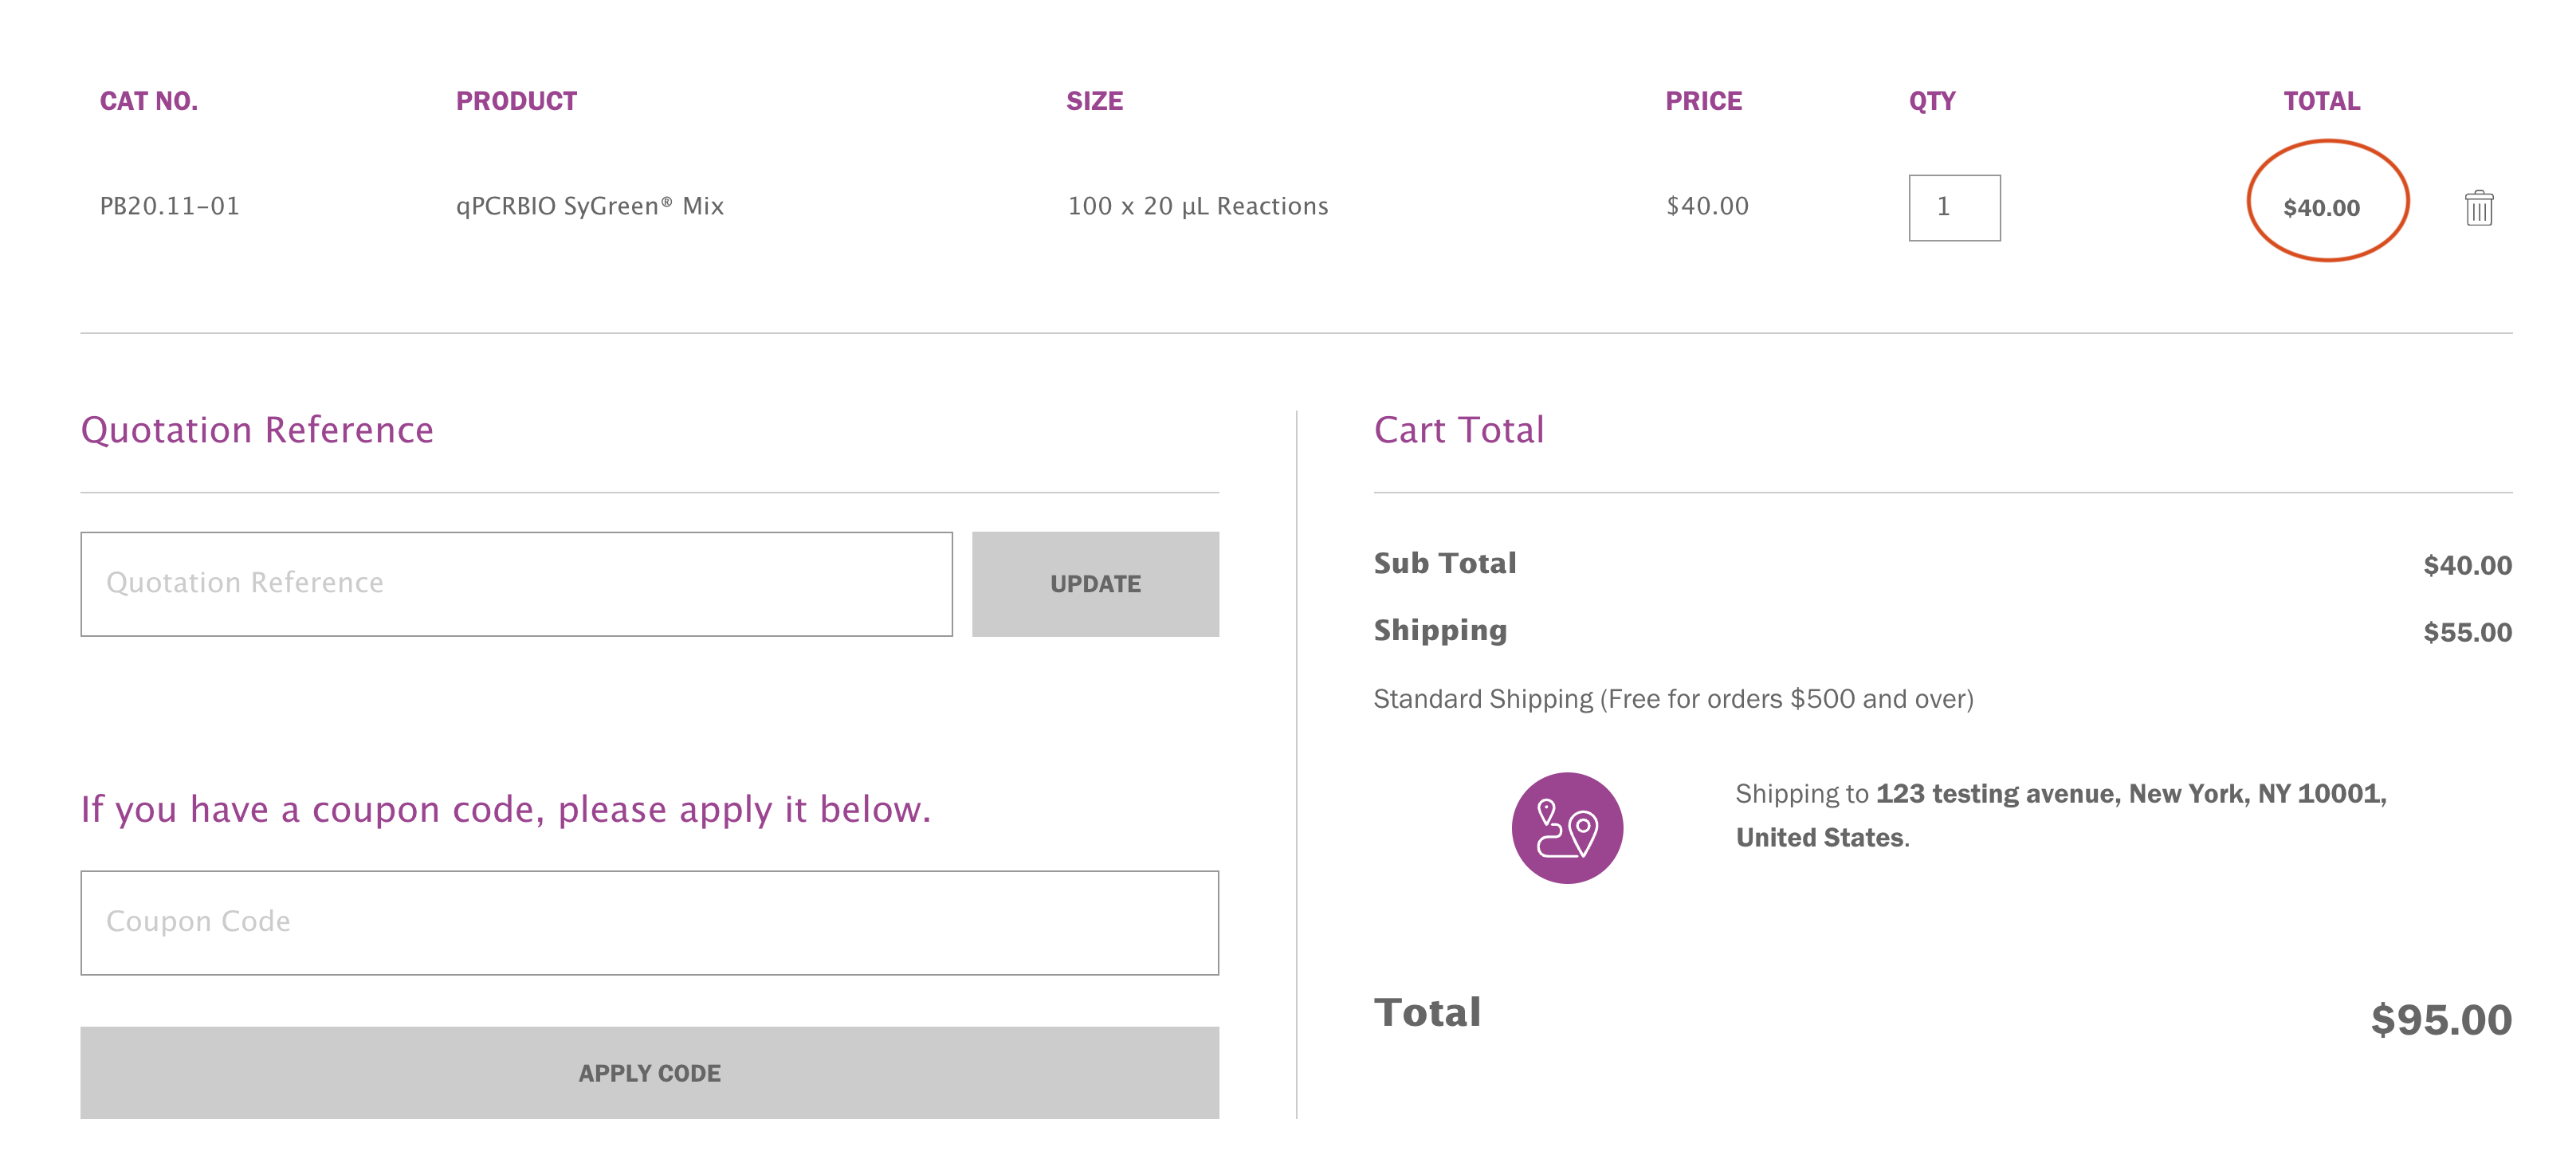
Task: Click the shipping address text
Action: [2060, 814]
